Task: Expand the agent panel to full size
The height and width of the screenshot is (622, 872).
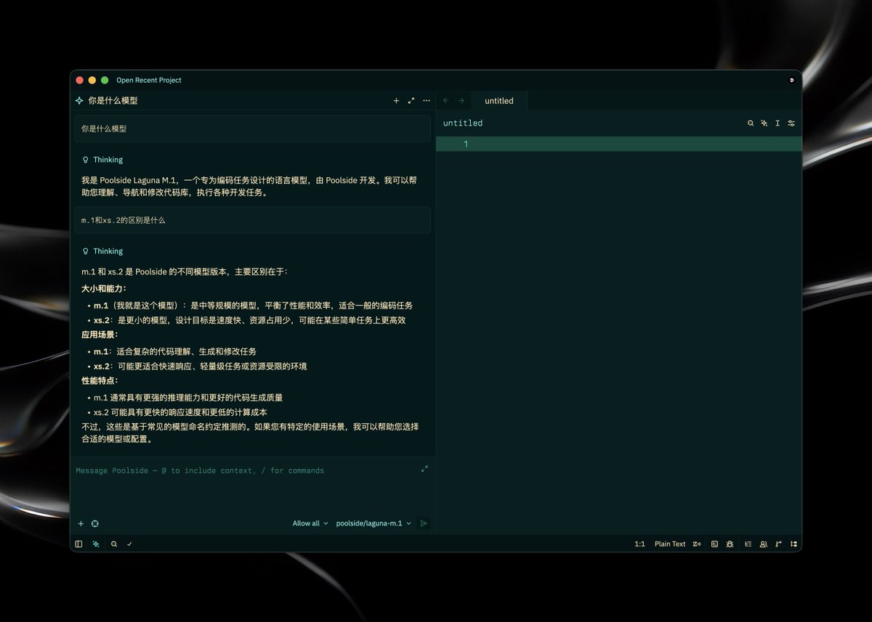Action: click(411, 101)
